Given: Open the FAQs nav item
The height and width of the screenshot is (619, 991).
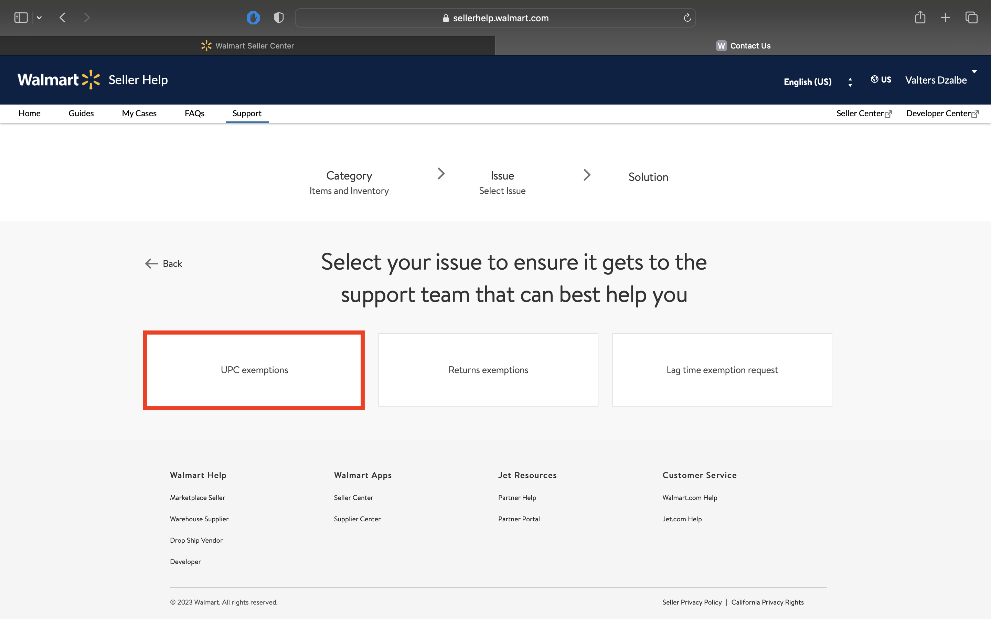Looking at the screenshot, I should pos(194,113).
